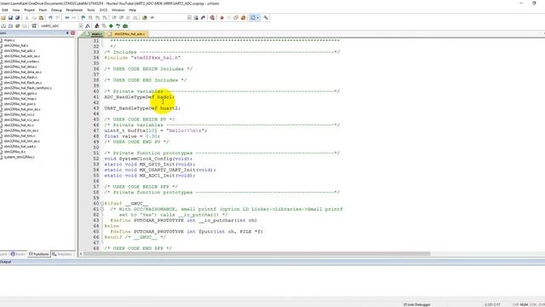
Task: Show the Templates panel tab
Action: 62,254
